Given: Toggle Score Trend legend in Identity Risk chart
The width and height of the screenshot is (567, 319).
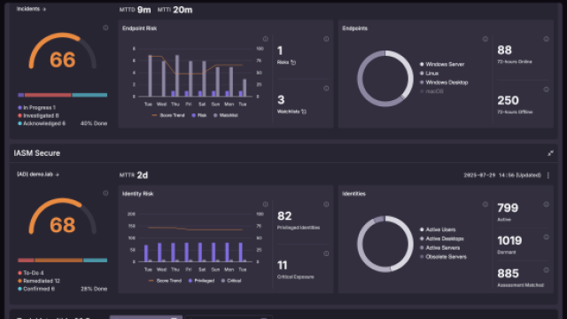Looking at the screenshot, I should (x=165, y=281).
